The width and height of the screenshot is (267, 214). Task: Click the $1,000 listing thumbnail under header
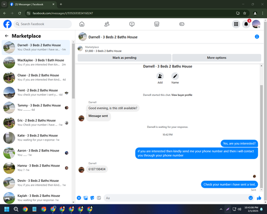80,49
